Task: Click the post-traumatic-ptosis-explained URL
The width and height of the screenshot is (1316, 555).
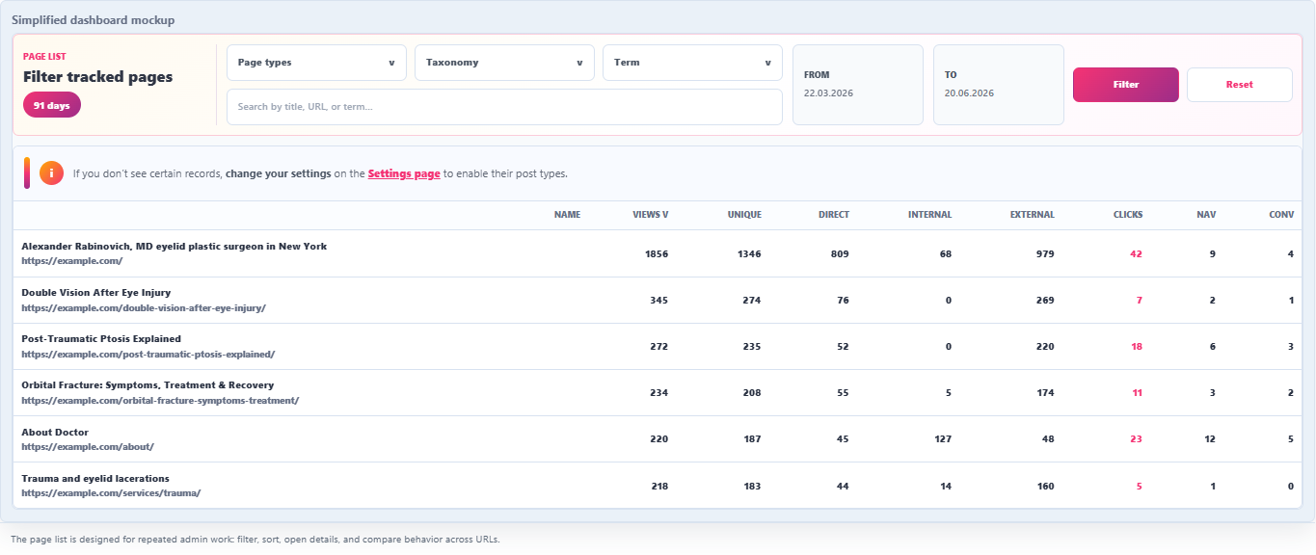Action: (148, 355)
